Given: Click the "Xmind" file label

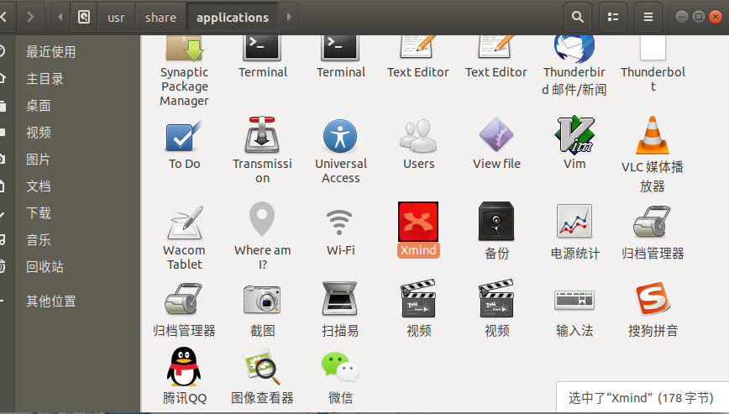Looking at the screenshot, I should tap(418, 250).
